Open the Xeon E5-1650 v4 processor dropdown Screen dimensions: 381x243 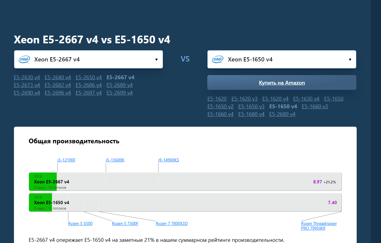(x=282, y=59)
